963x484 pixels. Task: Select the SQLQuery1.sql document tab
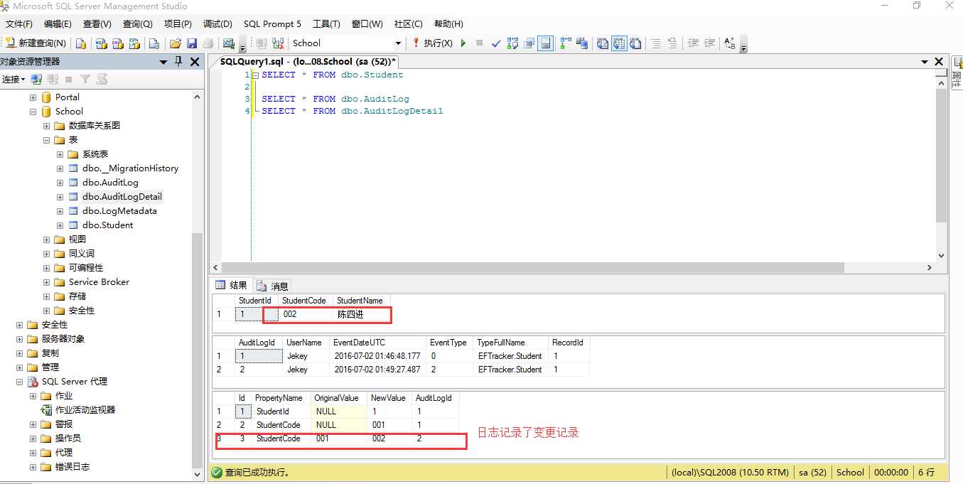pyautogui.click(x=308, y=62)
